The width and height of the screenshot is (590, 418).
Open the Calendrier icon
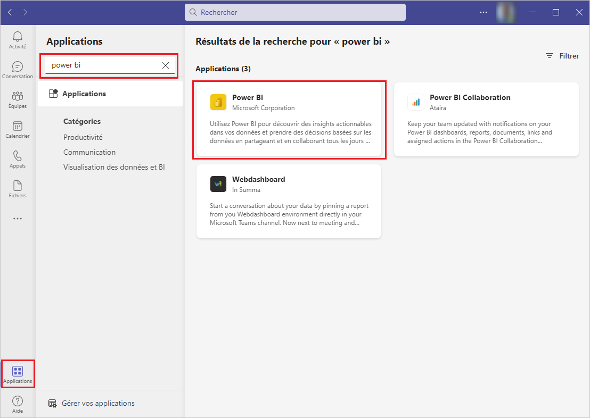[18, 126]
